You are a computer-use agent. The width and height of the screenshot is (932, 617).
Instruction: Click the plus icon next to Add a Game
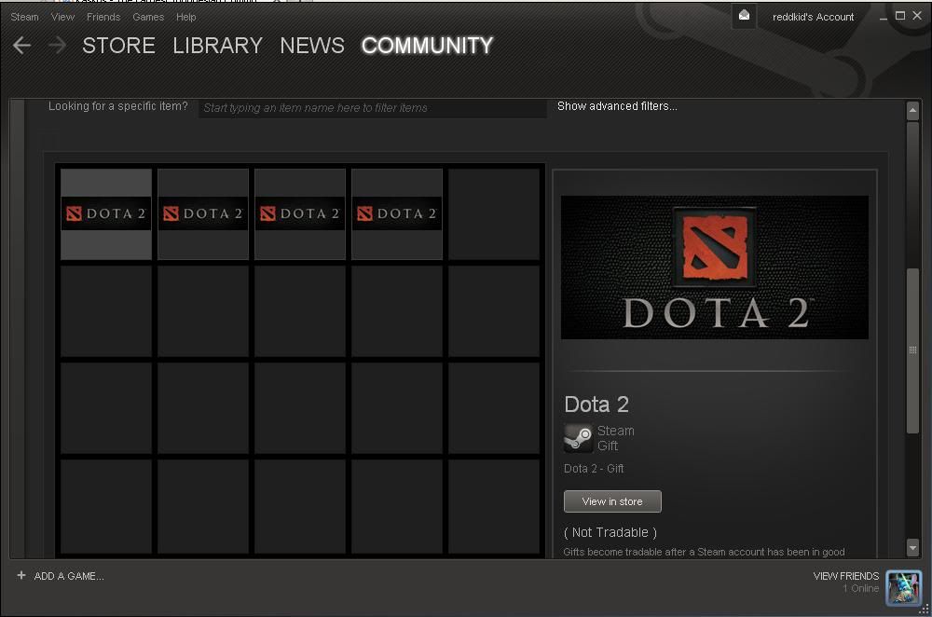click(x=21, y=575)
